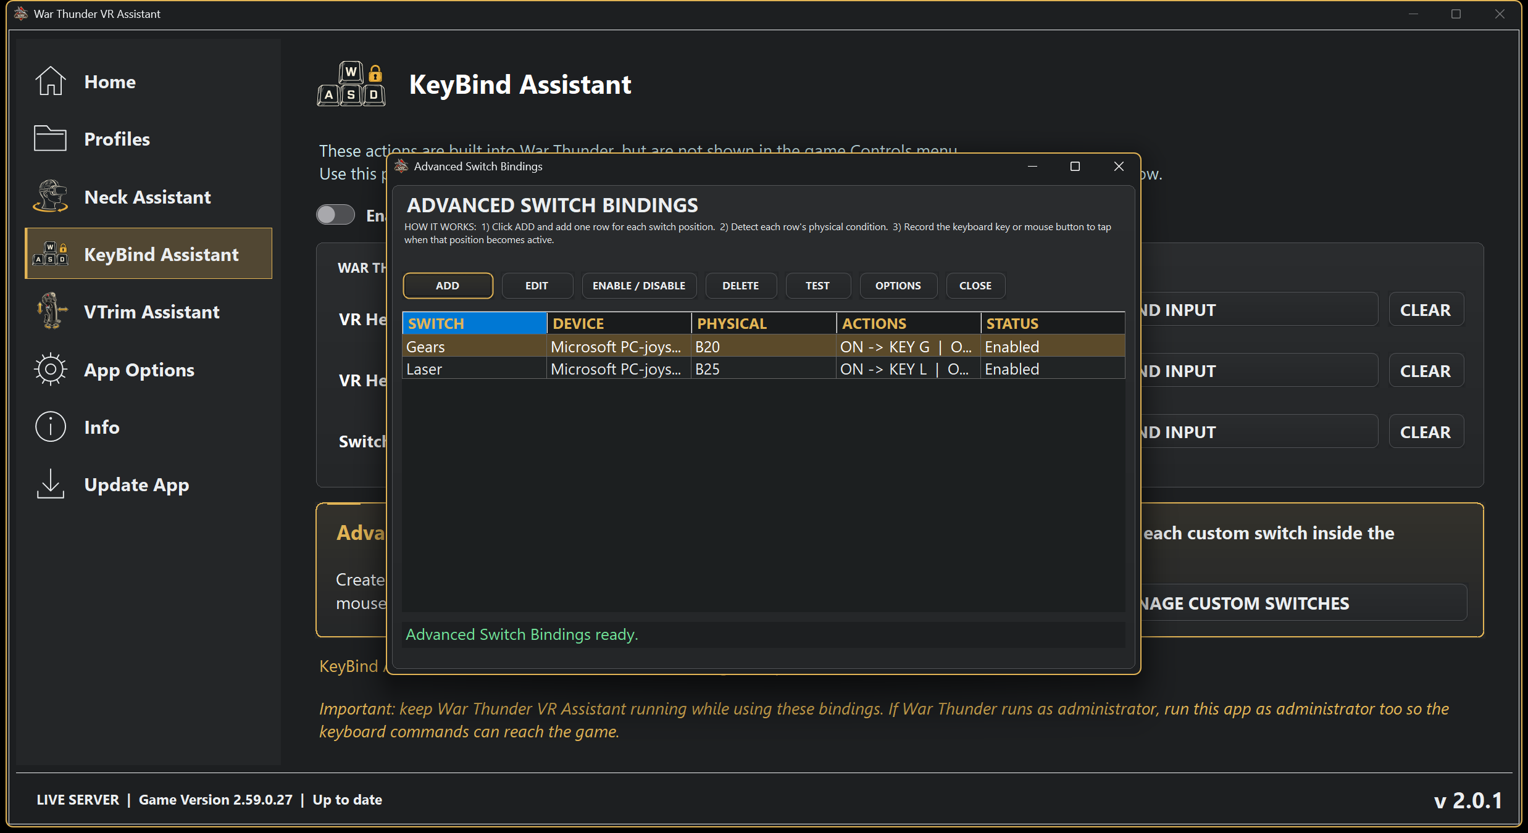The height and width of the screenshot is (833, 1528).
Task: Click the Info circle icon
Action: point(51,426)
